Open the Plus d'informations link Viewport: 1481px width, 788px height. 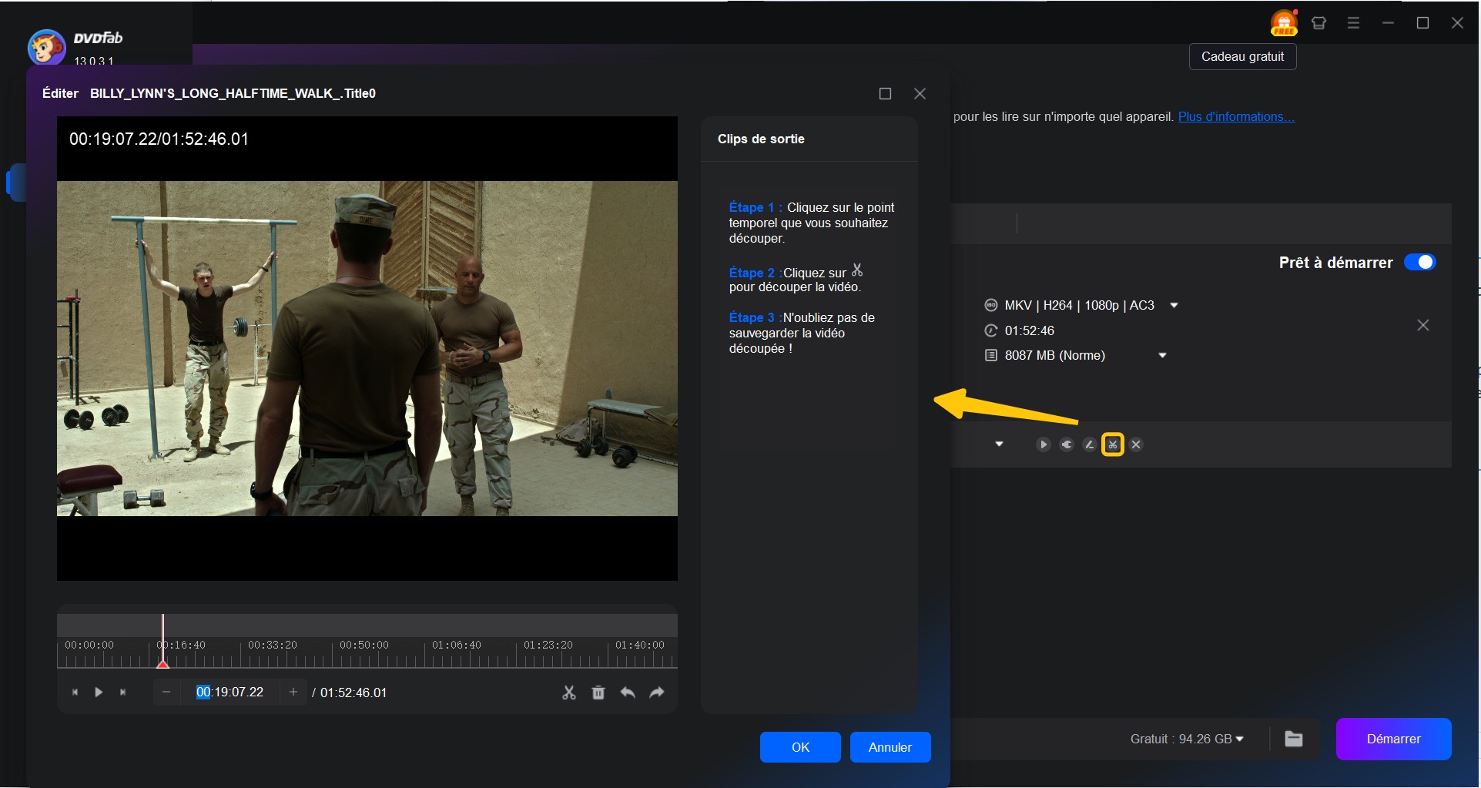[1236, 117]
